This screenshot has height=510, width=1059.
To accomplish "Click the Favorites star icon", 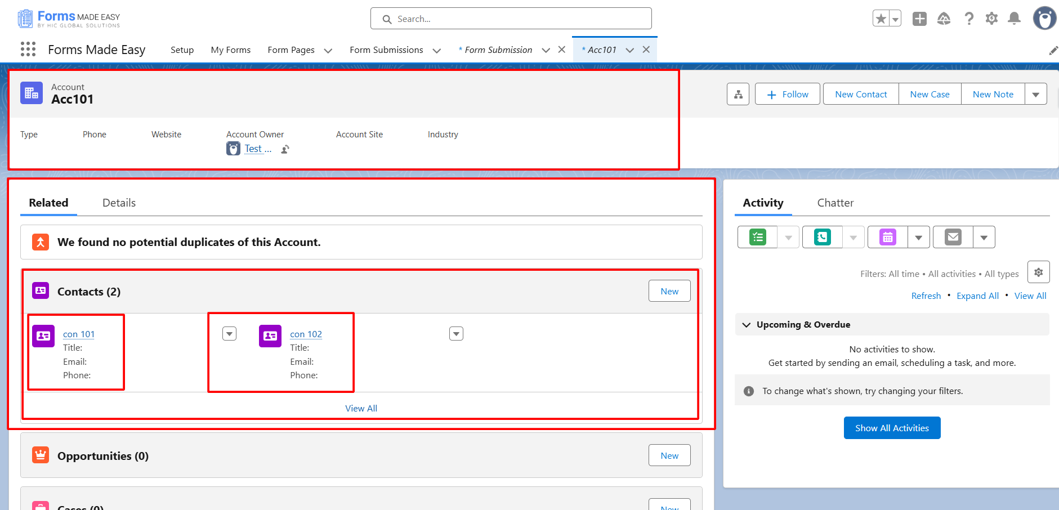I will click(x=881, y=19).
